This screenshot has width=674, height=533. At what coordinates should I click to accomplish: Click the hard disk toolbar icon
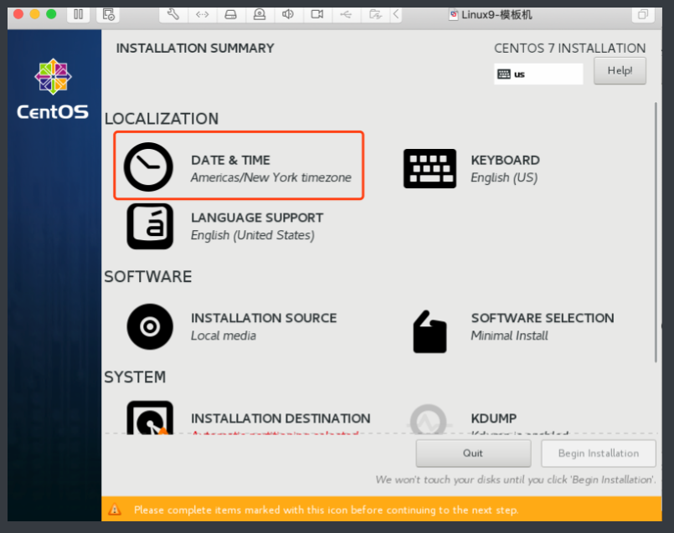click(x=231, y=14)
